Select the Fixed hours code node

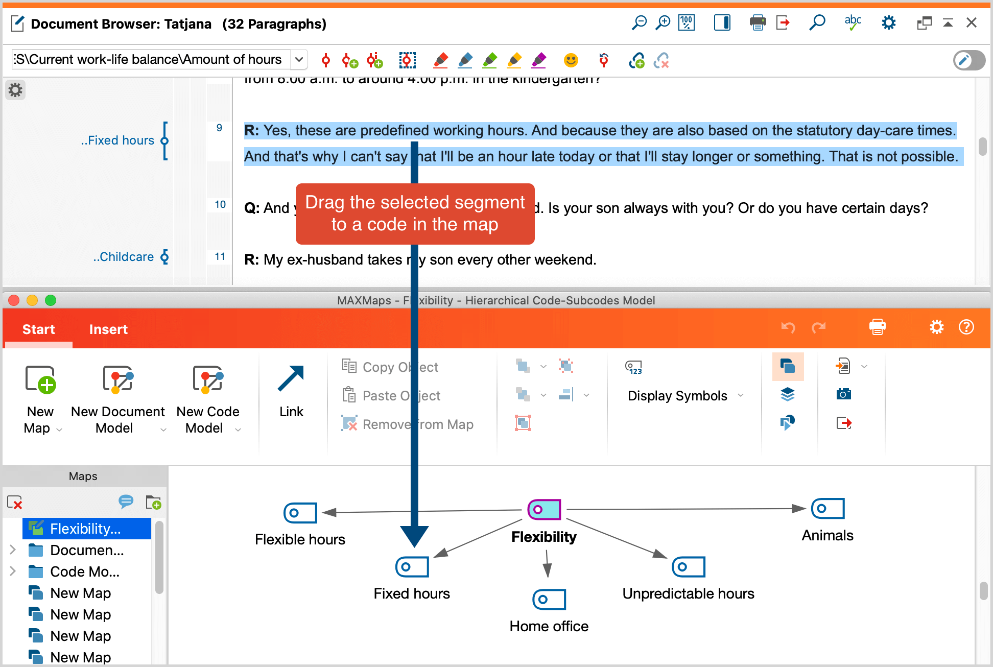click(412, 567)
